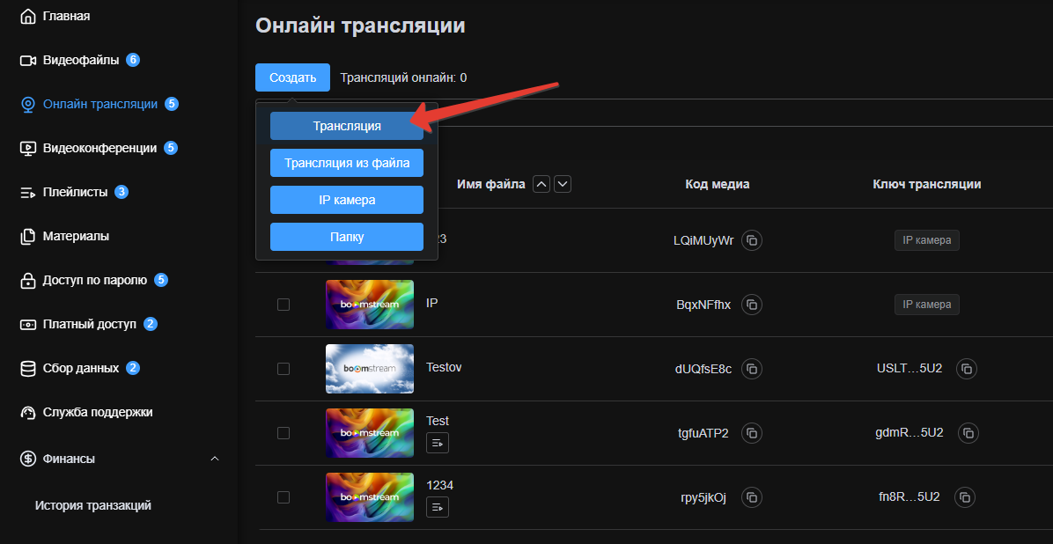Sort file names descending with down arrow
Image resolution: width=1053 pixels, height=544 pixels.
point(563,184)
